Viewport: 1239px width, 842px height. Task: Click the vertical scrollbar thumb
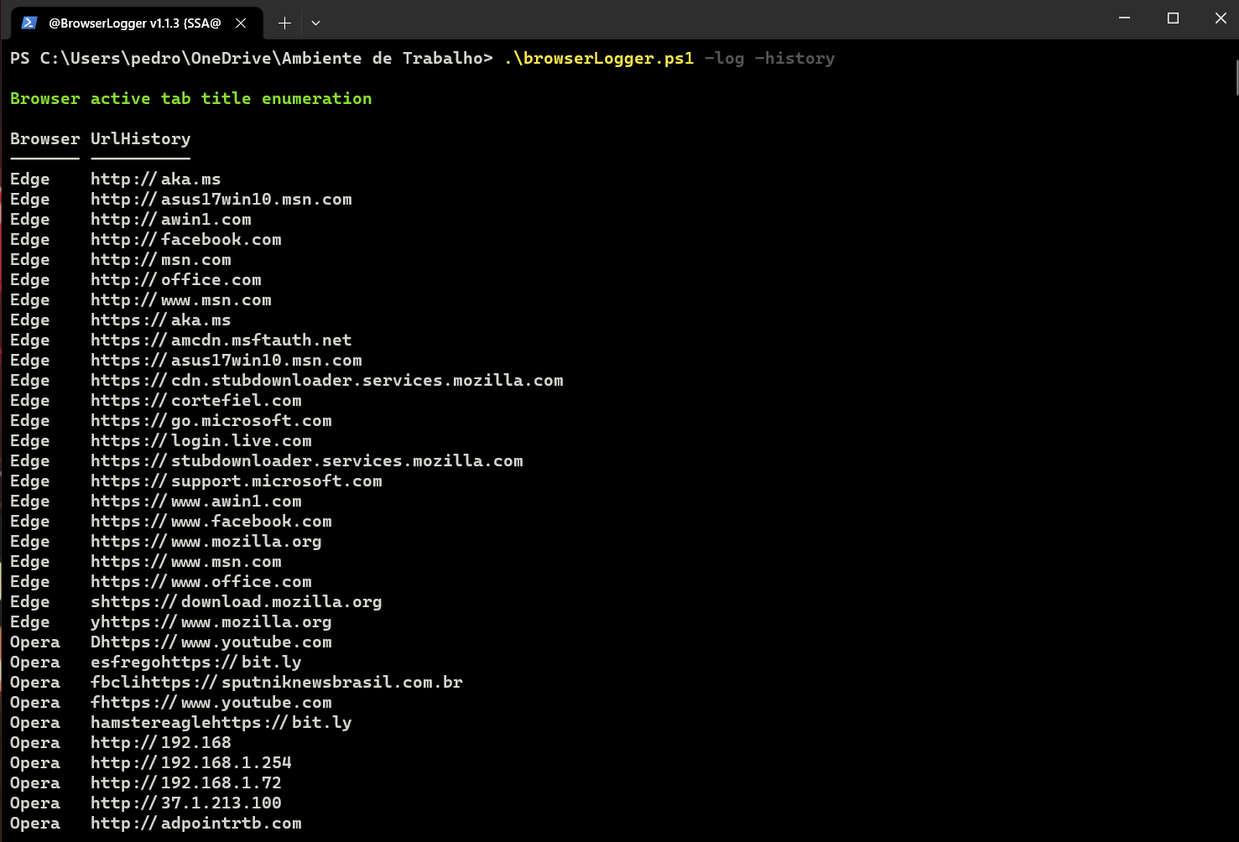[x=1236, y=77]
